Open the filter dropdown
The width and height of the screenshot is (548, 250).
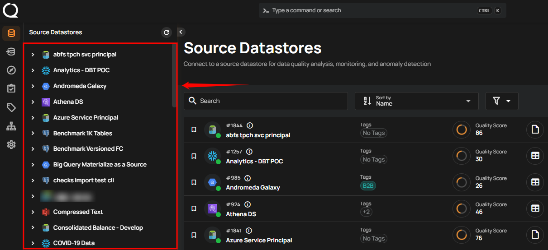(x=502, y=101)
